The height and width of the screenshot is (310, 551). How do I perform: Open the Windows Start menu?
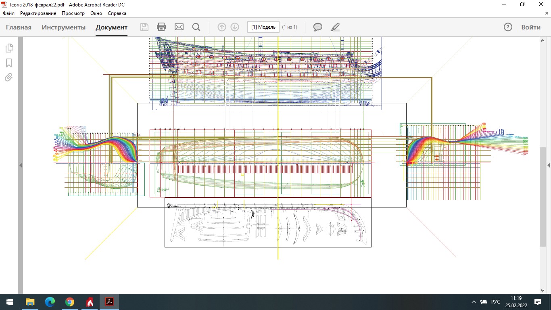point(10,302)
